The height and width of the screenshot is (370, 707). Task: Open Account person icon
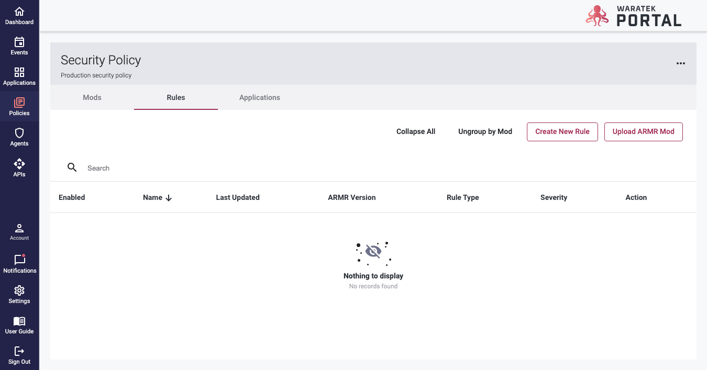coord(19,229)
